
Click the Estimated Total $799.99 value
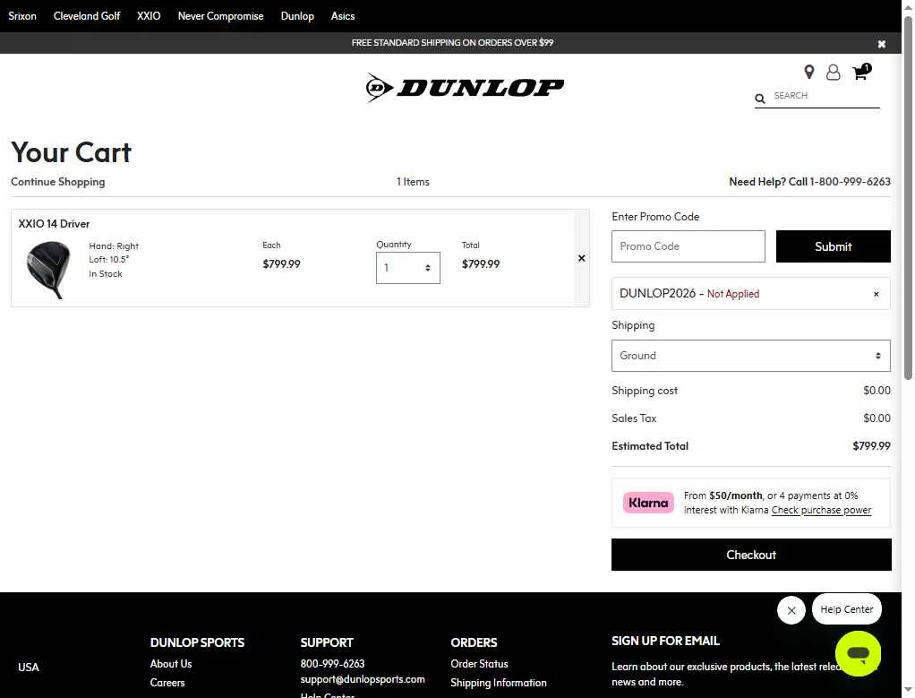871,446
